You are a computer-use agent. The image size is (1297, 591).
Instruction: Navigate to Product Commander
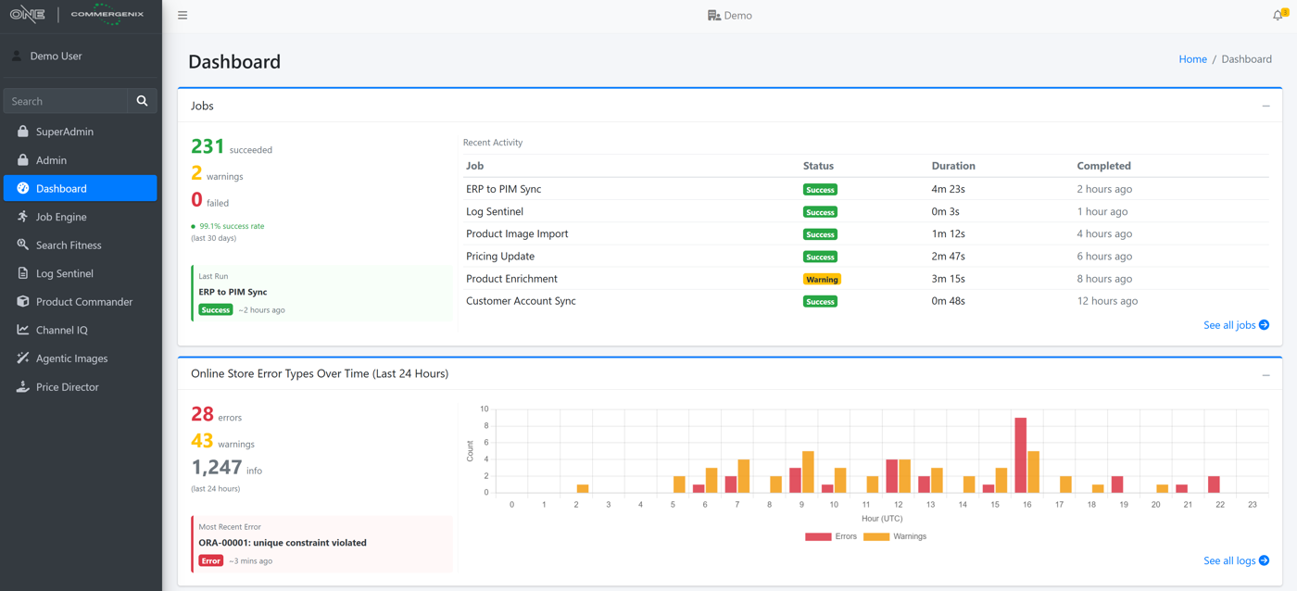pos(81,301)
